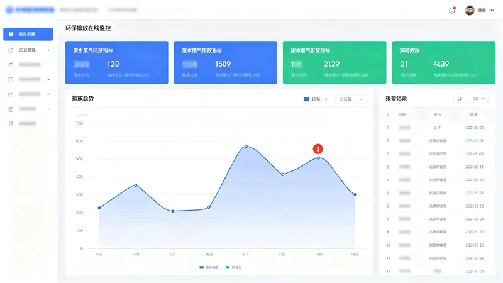Click the 700 label on the y-axis
Image resolution: width=503 pixels, height=283 pixels.
pos(79,123)
